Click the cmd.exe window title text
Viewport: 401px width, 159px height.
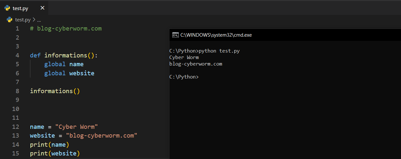(216, 35)
